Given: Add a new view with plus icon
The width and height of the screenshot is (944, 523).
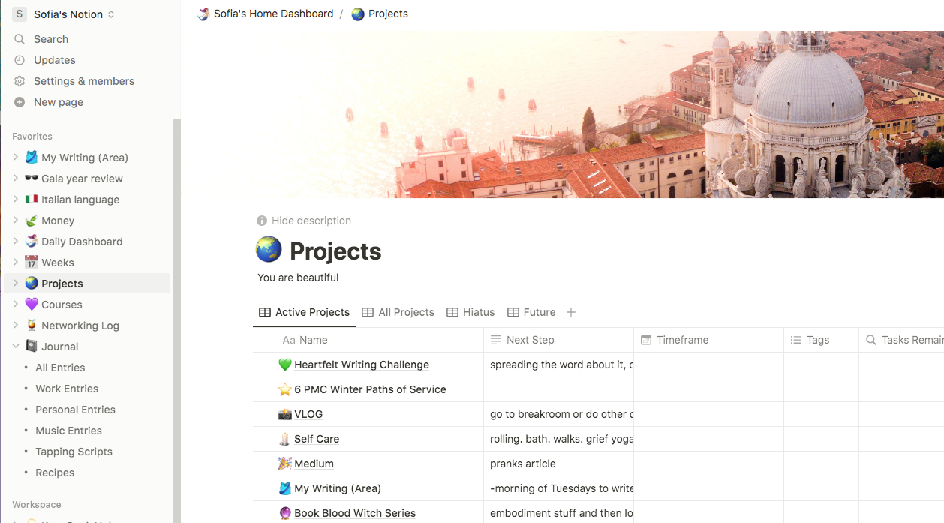Looking at the screenshot, I should pos(571,312).
